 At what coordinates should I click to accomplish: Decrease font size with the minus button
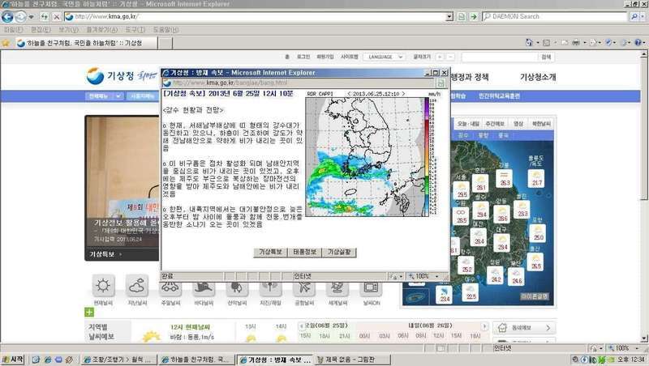[450, 57]
